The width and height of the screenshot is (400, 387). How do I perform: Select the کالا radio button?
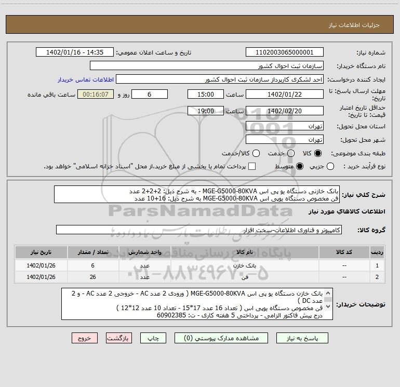coord(318,153)
